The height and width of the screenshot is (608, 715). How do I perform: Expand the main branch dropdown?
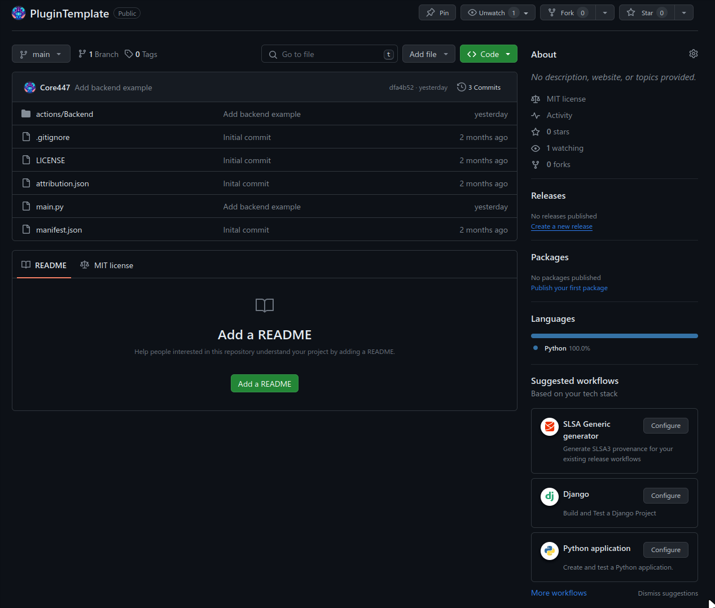[x=41, y=54]
